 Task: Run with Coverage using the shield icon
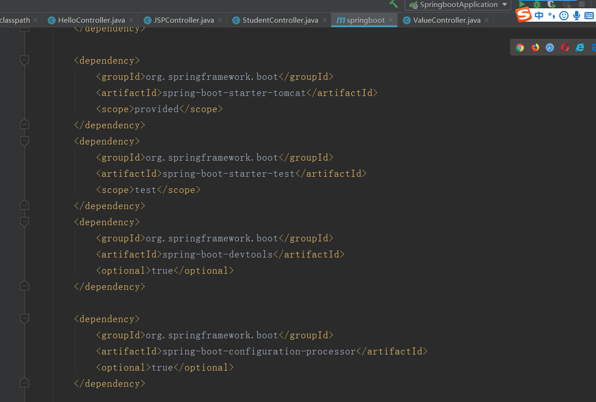[x=552, y=5]
